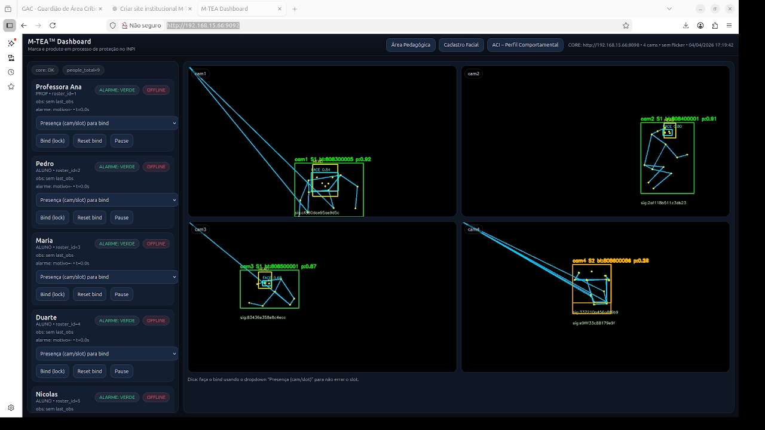Click the cam3 video feed
Screen dimensions: 765x430
[x=322, y=297]
